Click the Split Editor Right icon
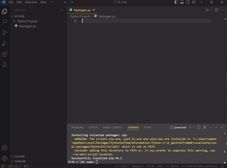227x168 pixels. 216,10
